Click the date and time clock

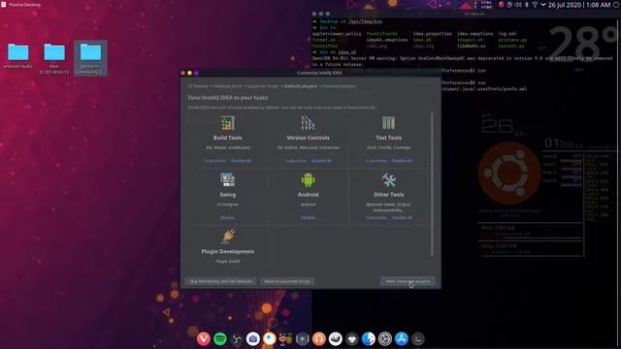[x=579, y=5]
